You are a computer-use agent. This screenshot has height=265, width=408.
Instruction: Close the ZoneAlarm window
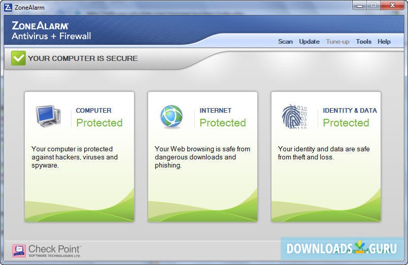[x=392, y=6]
